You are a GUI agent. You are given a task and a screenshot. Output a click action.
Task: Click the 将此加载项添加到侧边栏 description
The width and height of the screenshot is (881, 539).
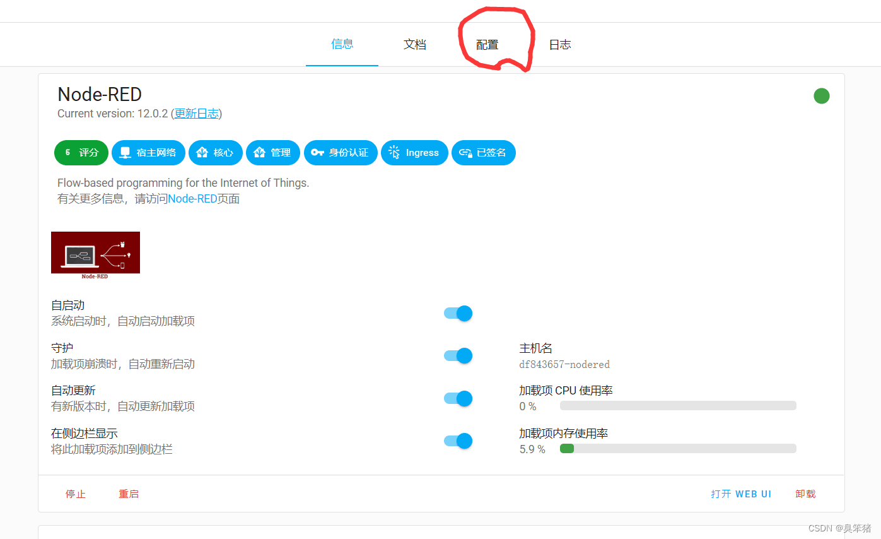pos(112,449)
